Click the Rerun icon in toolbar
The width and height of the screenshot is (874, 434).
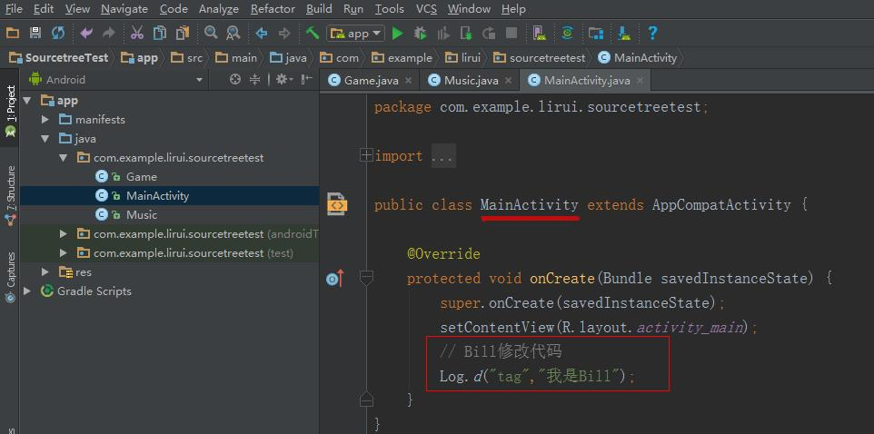[x=489, y=34]
